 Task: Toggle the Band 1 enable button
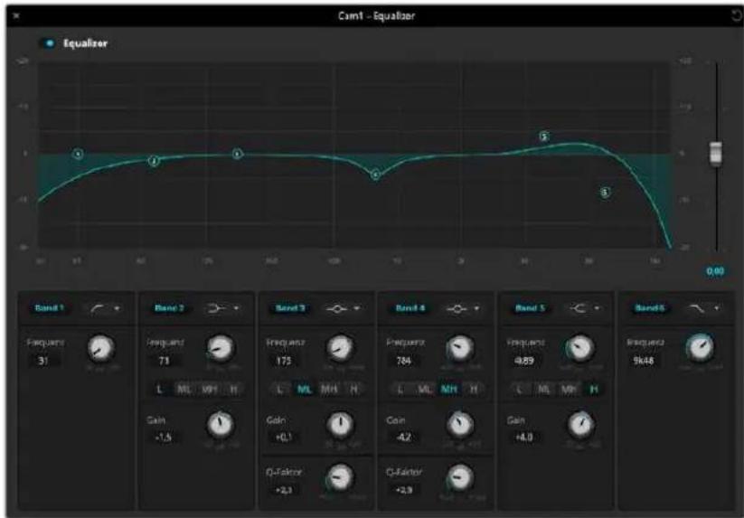click(x=50, y=308)
